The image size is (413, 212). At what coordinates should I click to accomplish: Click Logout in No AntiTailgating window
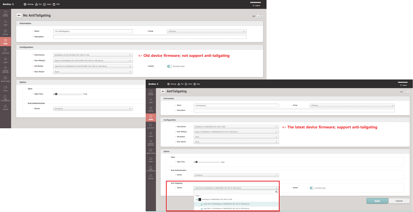click(x=256, y=5)
